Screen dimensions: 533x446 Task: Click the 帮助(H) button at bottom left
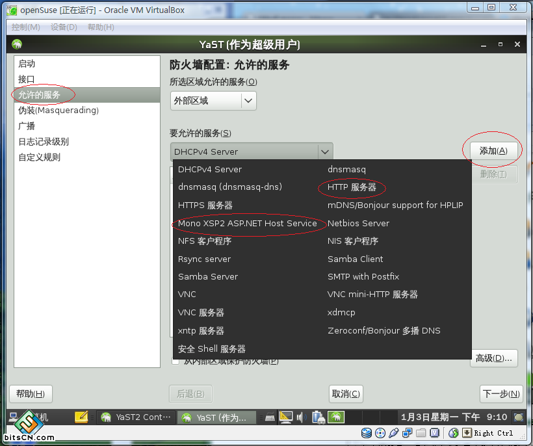point(31,394)
